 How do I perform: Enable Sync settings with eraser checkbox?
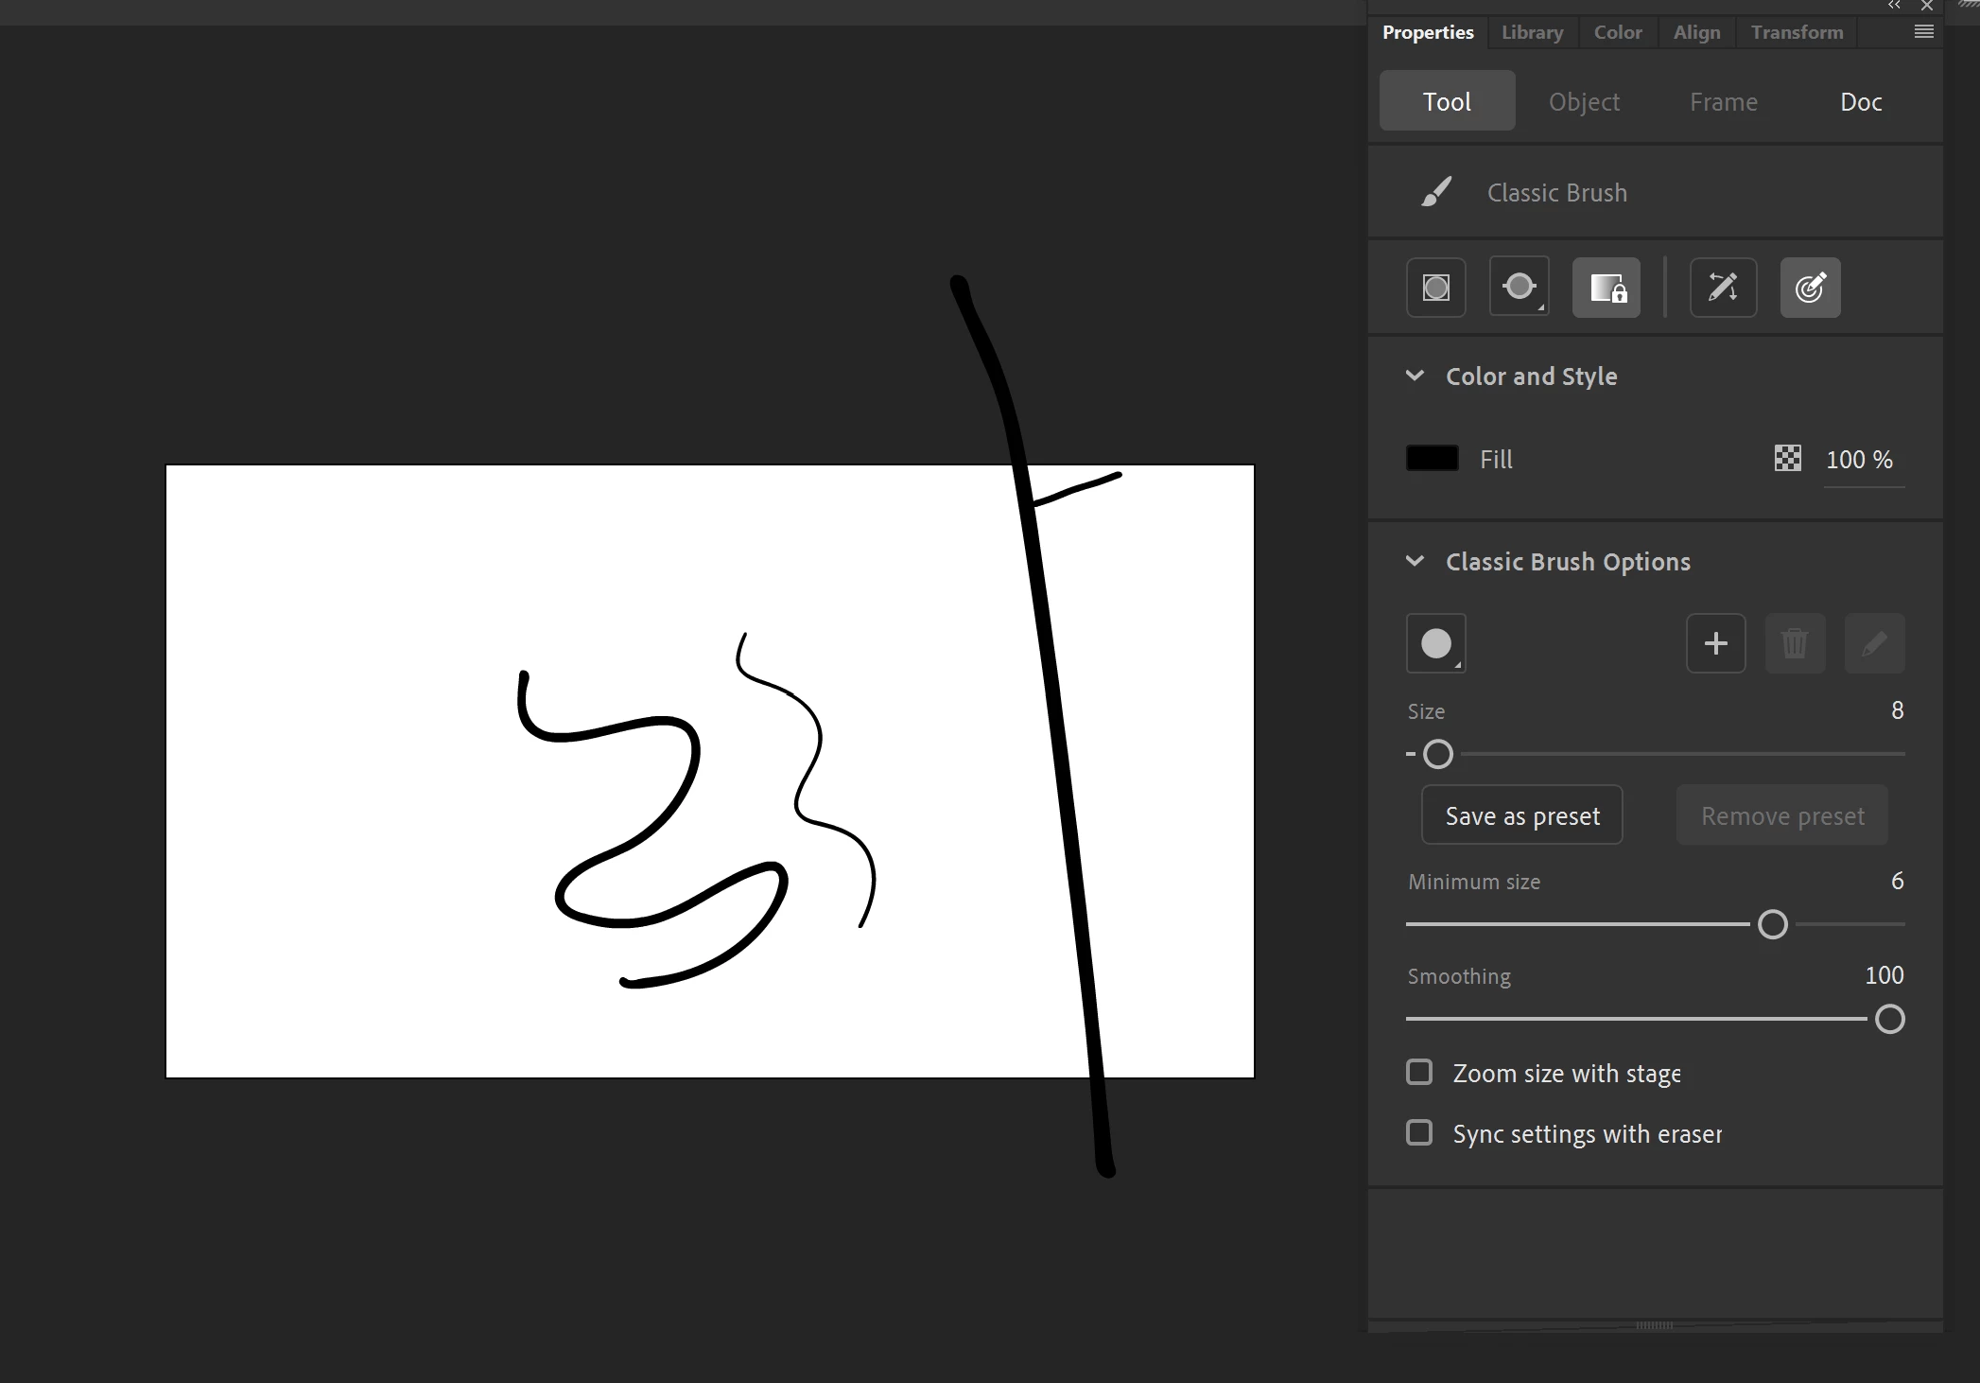pos(1419,1132)
